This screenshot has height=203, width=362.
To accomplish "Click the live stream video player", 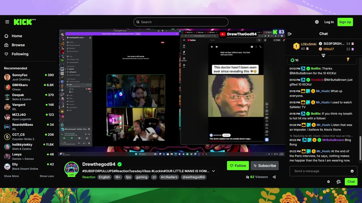I will point(172,92).
